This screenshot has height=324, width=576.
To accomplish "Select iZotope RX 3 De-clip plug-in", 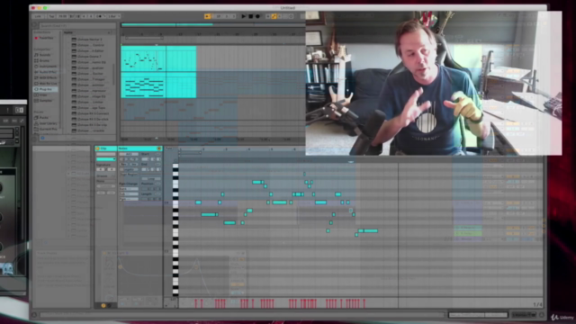I will [90, 125].
